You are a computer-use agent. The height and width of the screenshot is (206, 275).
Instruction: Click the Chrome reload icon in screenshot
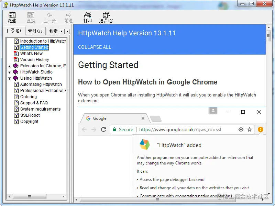pos(103,129)
